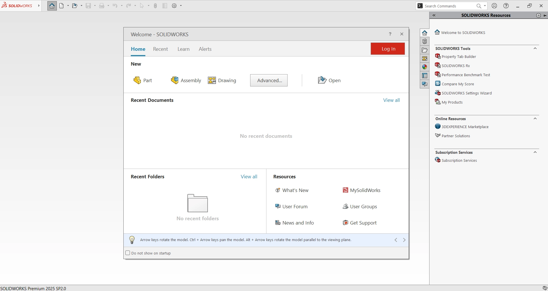Switch to the Home tab
This screenshot has height=291, width=548.
(x=138, y=49)
